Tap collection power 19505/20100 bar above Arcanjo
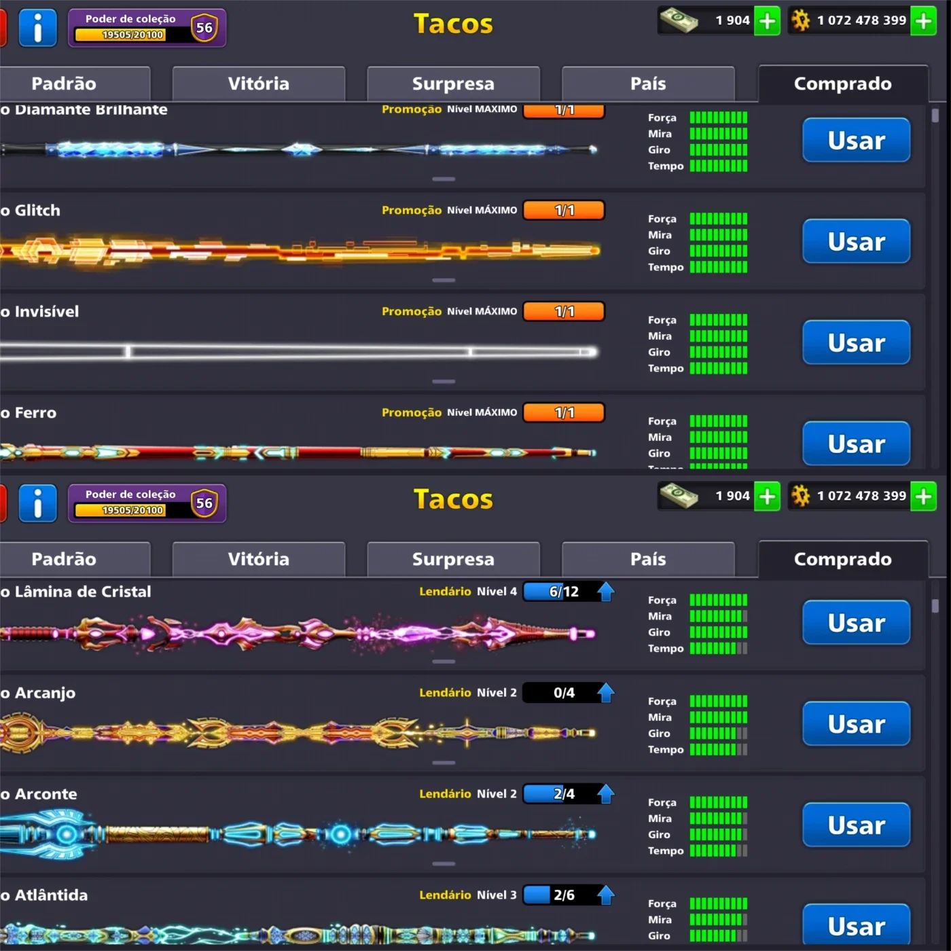Screen dimensions: 951x951 point(132,510)
